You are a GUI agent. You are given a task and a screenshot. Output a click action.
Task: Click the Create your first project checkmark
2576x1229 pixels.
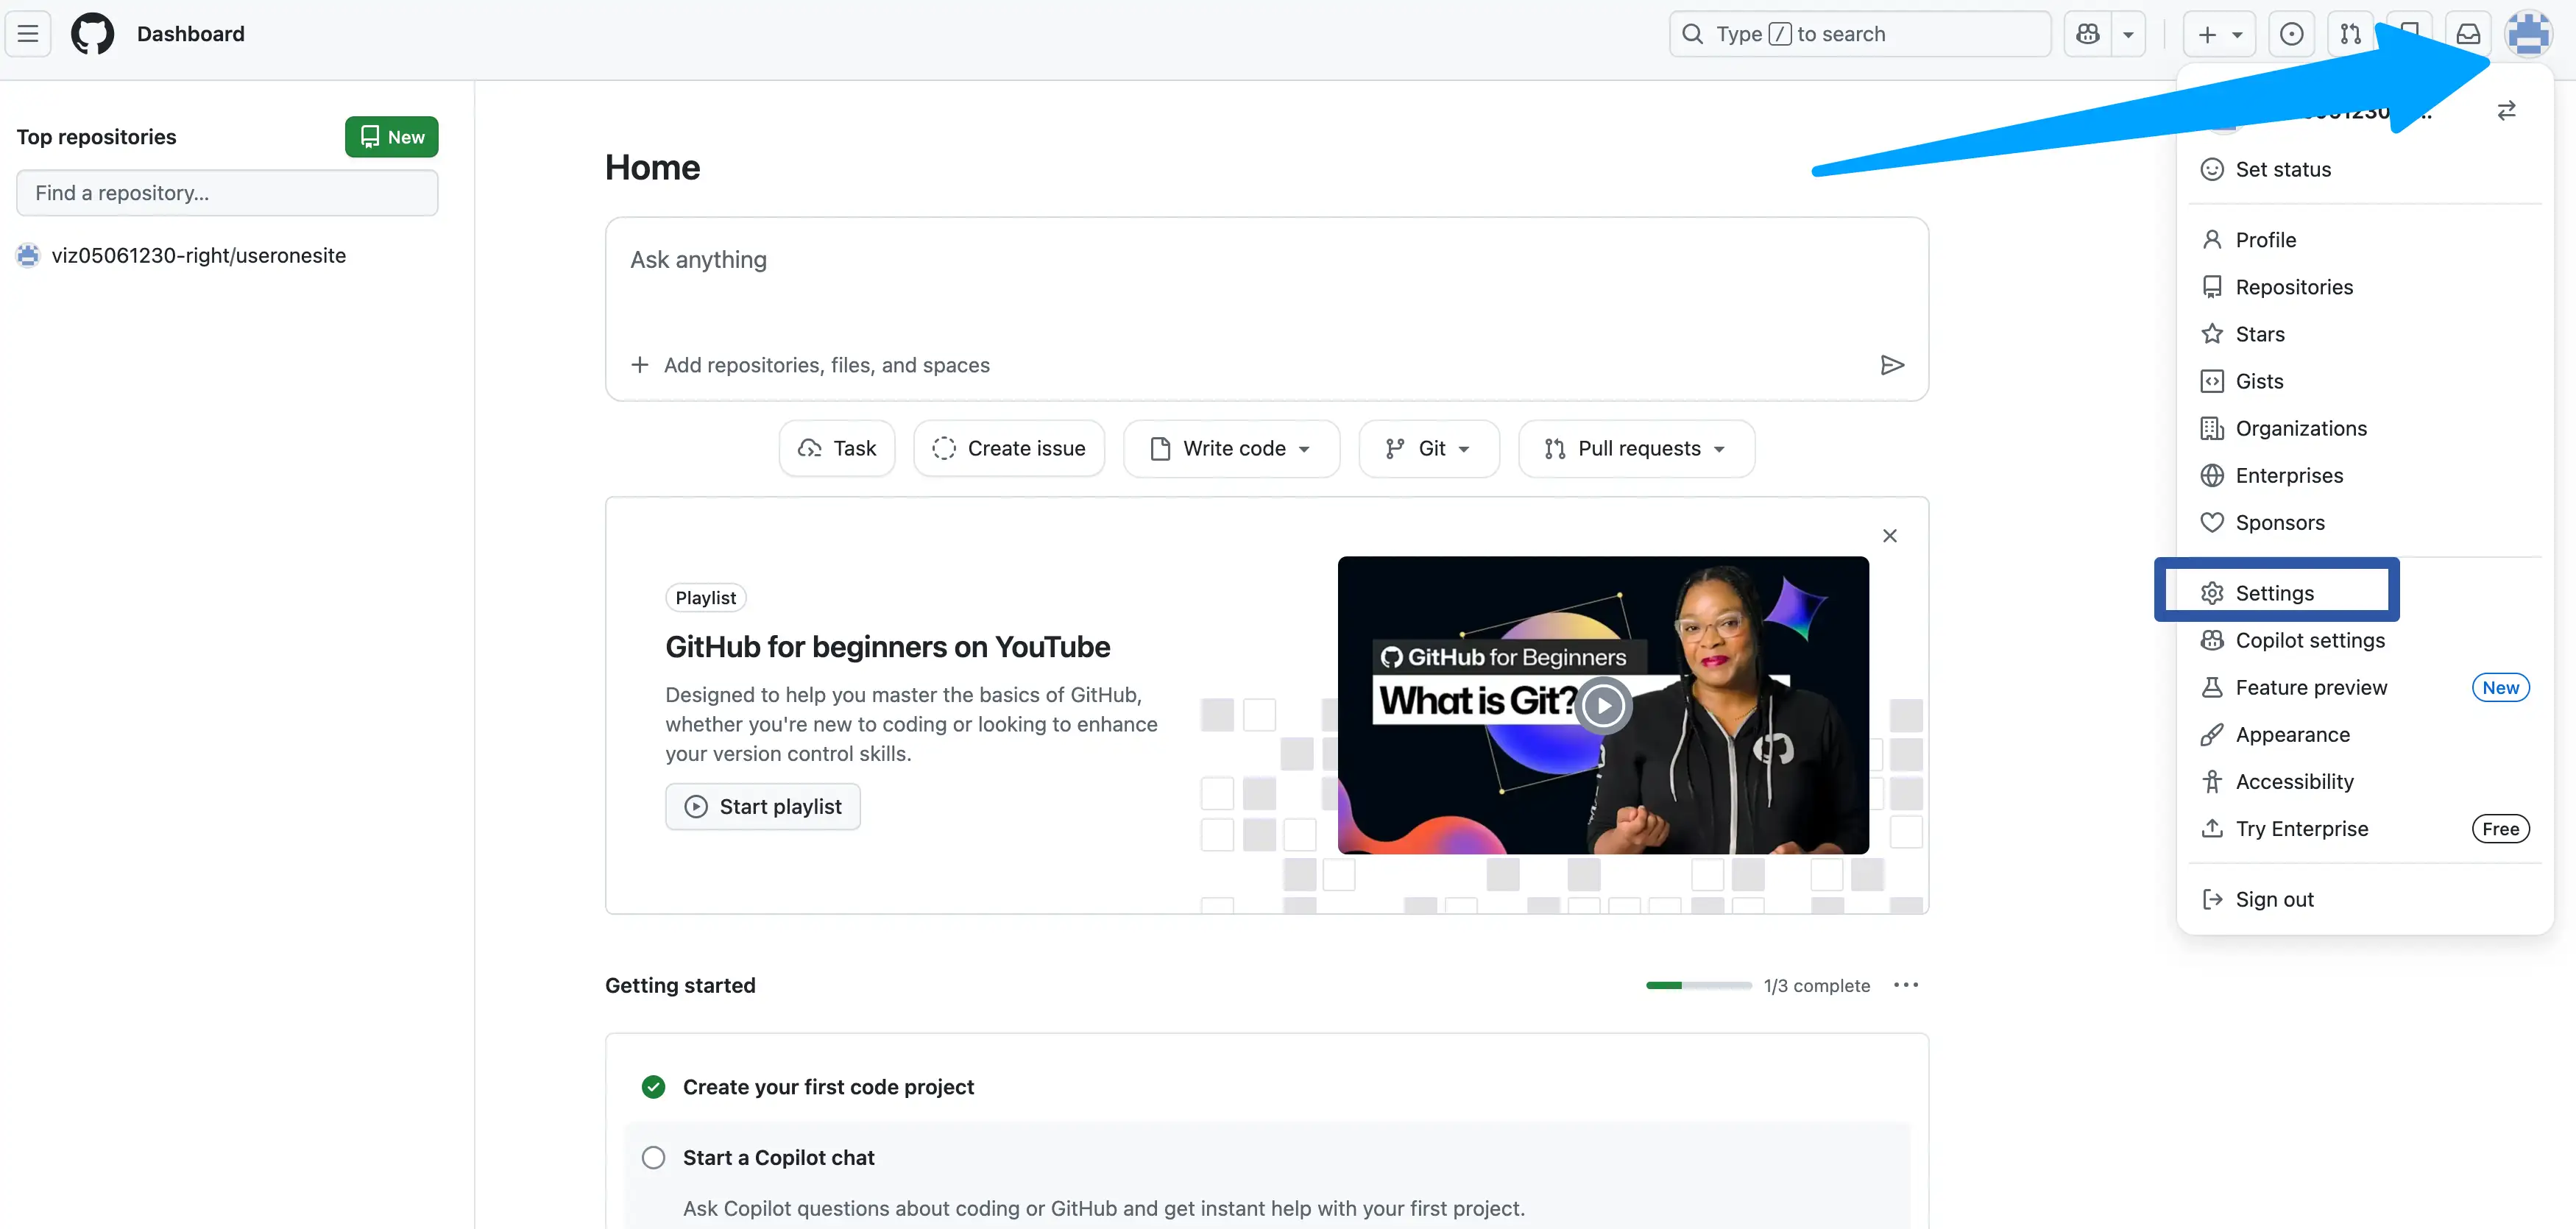653,1087
